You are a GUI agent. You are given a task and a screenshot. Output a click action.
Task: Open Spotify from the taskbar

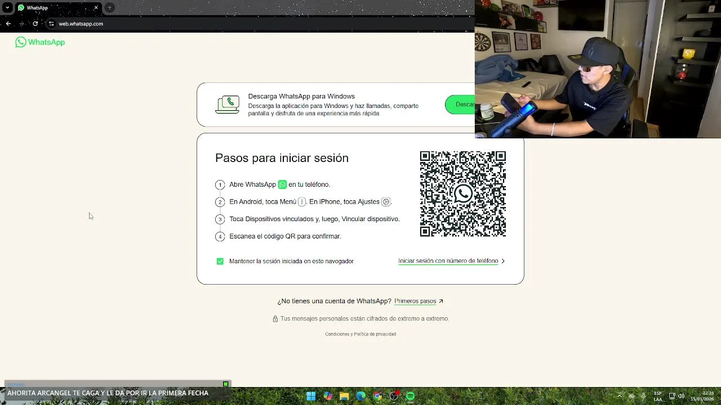point(411,396)
